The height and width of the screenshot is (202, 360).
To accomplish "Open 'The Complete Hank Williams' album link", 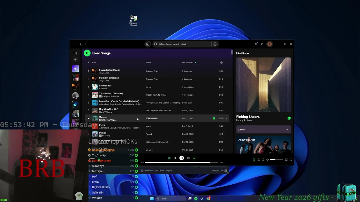I will pos(158,111).
